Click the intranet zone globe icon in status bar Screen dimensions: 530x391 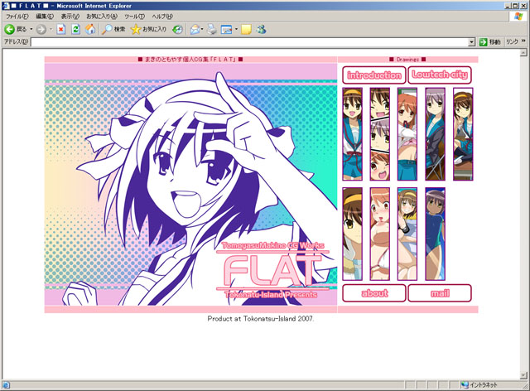465,385
